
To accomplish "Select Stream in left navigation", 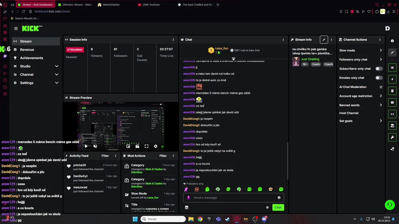I will pyautogui.click(x=36, y=41).
